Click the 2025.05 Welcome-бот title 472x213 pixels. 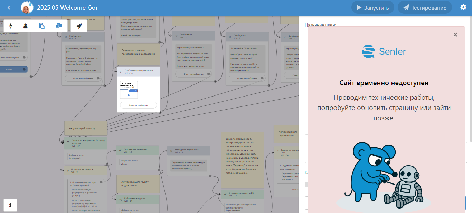pos(68,8)
